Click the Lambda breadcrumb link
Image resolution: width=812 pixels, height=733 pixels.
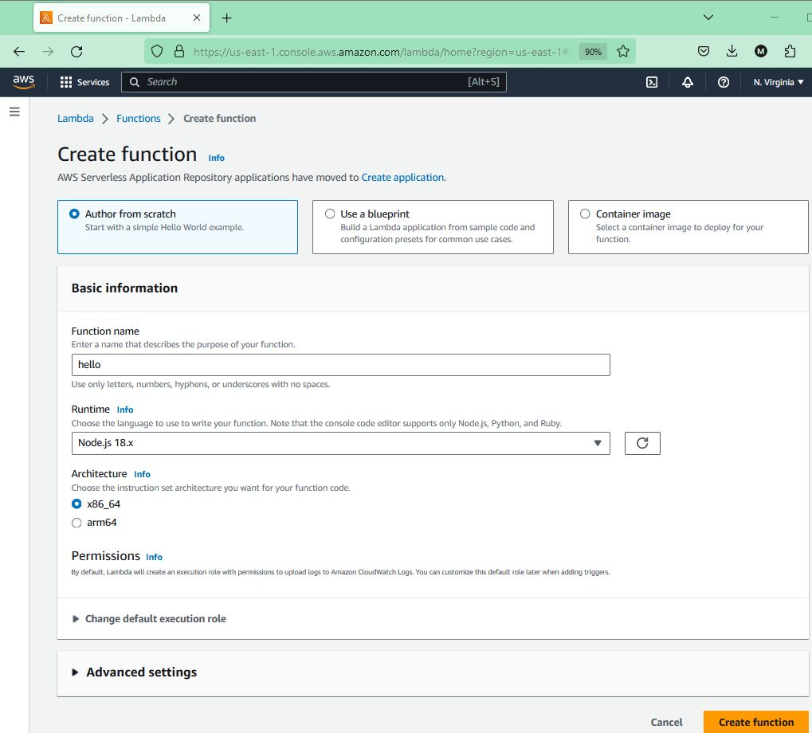coord(76,119)
